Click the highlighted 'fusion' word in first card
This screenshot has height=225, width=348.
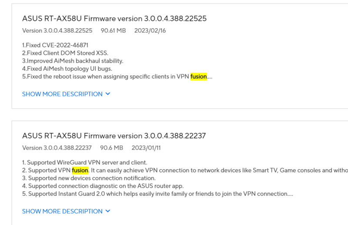point(198,76)
